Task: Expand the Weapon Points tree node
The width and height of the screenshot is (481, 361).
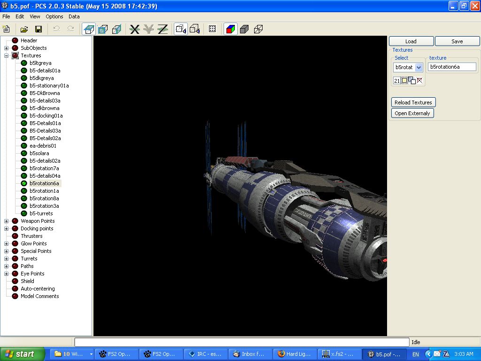Action: (7, 221)
